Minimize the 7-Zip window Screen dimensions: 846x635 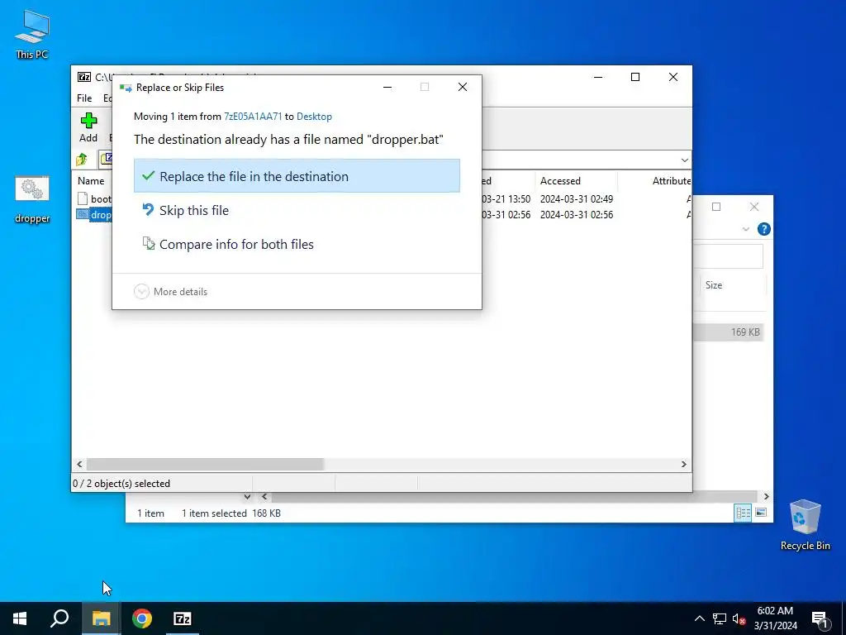[x=598, y=77]
